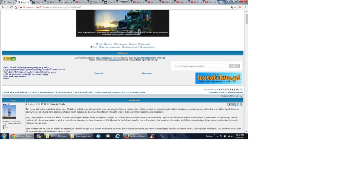Switch to the Album browser tab
Screen dimensions: 341x191
click(x=66, y=2)
